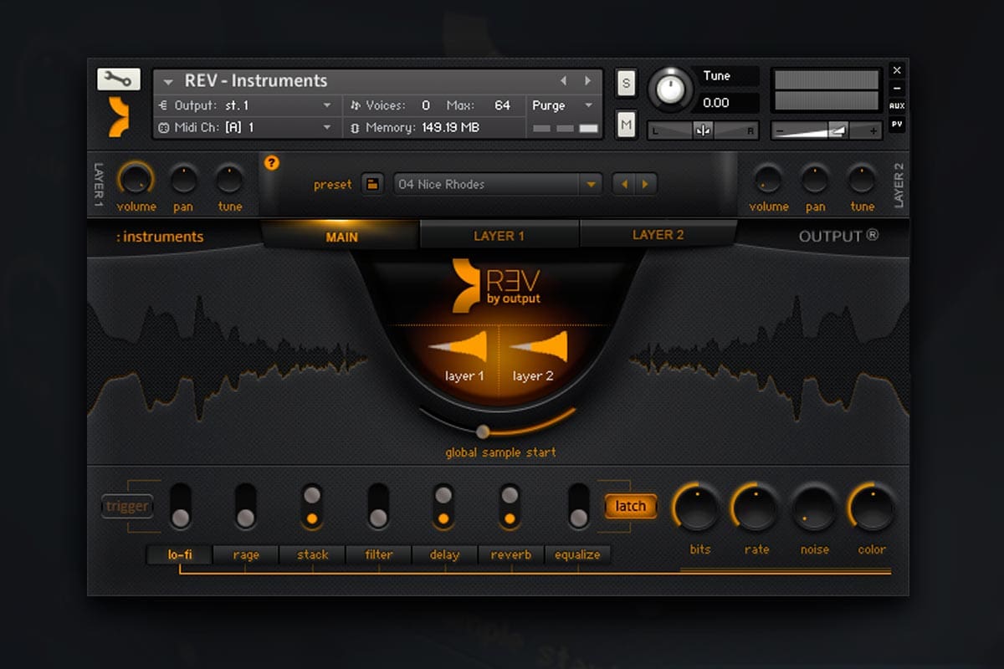Open the instrument name dropdown arrow
This screenshot has height=669, width=1004.
(168, 82)
